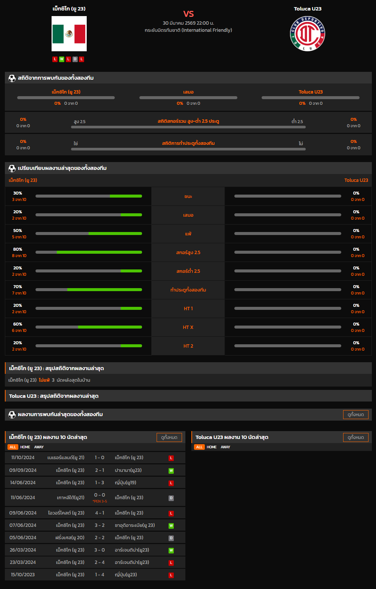The image size is (376, 589).
Task: Select ALL filter in Mexico U23 last matches
Action: coord(13,447)
